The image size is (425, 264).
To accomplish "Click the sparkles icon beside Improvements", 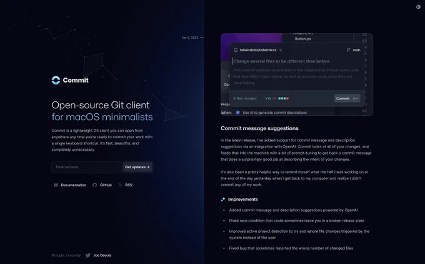I will [222, 200].
